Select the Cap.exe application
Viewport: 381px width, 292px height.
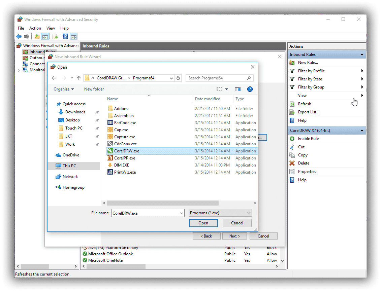[121, 130]
